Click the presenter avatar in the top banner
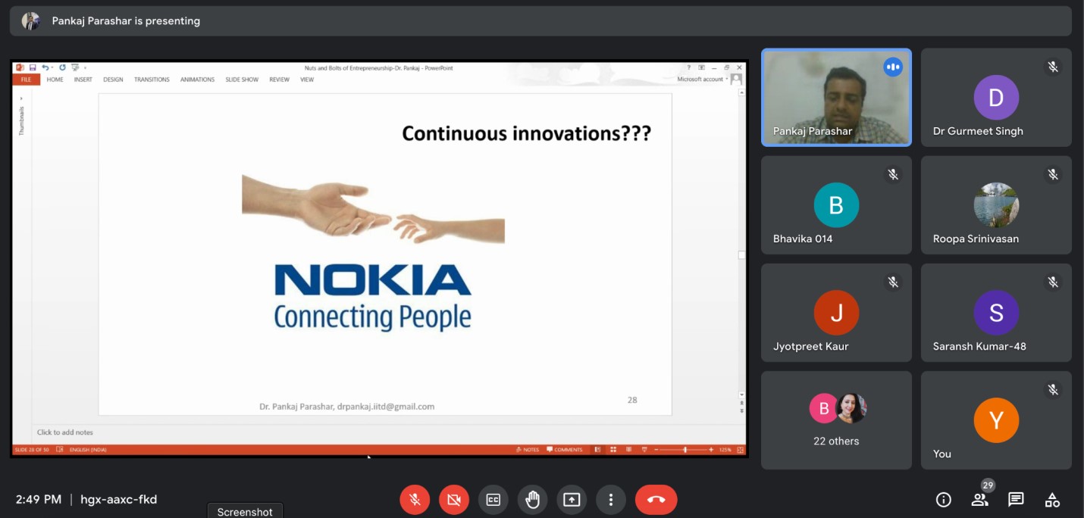This screenshot has height=518, width=1084. tap(30, 21)
